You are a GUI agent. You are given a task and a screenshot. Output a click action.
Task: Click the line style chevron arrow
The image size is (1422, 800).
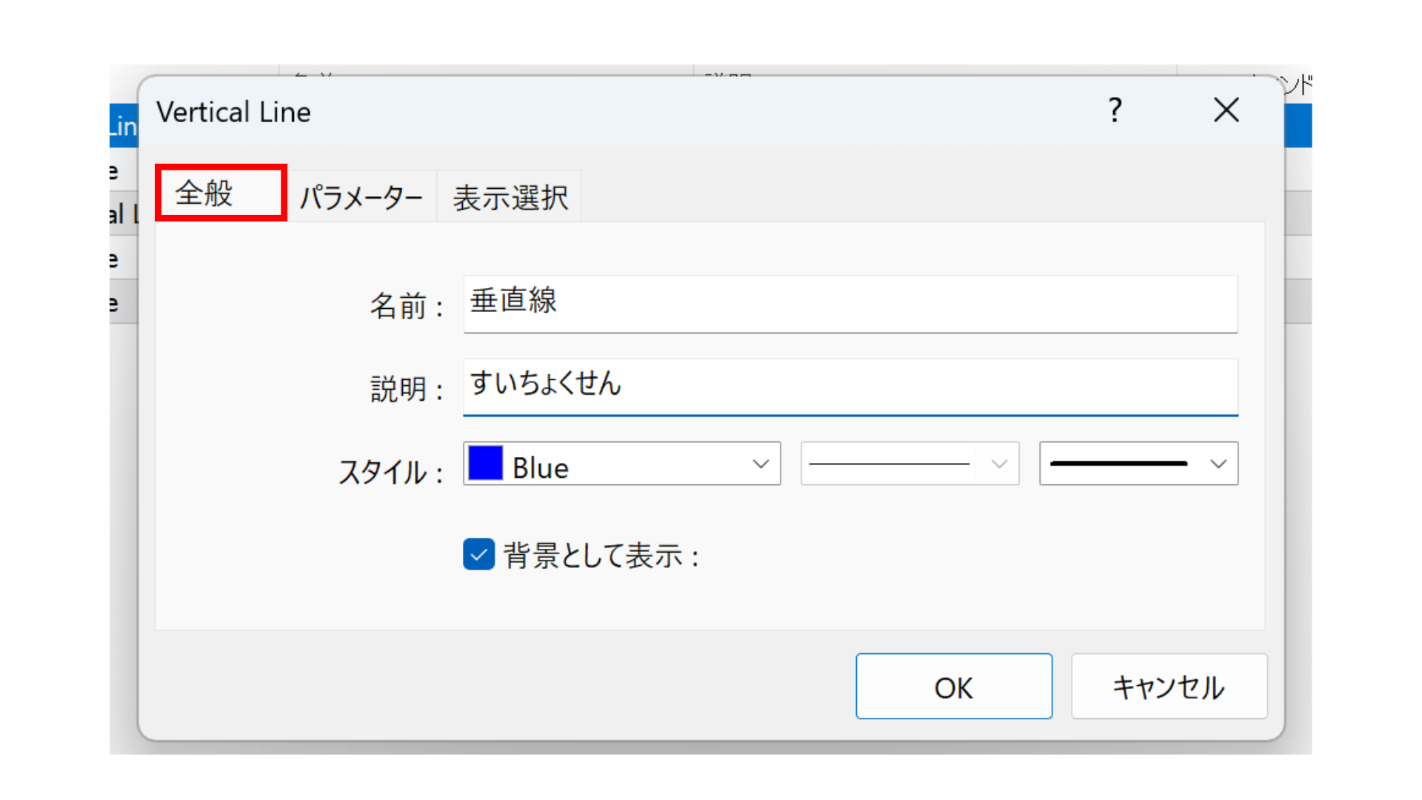1001,464
